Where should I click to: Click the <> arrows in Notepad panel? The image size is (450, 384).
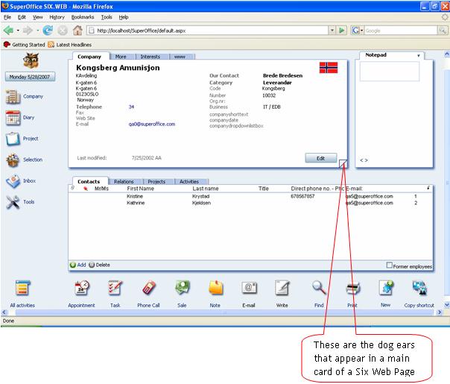(x=364, y=160)
